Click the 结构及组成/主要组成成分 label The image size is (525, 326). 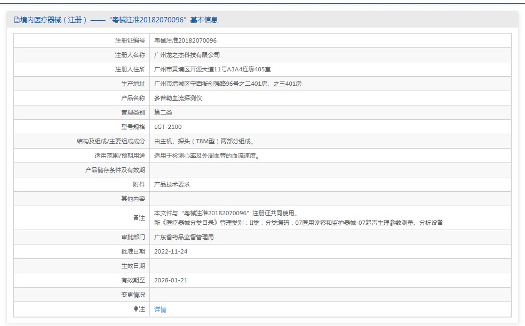(x=111, y=141)
